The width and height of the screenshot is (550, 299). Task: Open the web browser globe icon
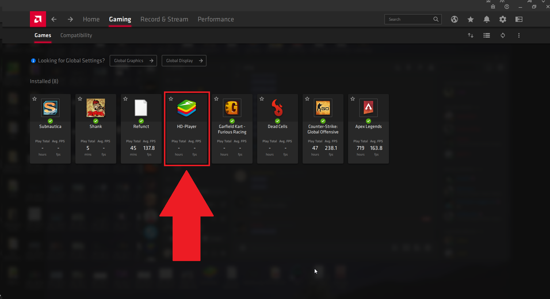pyautogui.click(x=454, y=19)
